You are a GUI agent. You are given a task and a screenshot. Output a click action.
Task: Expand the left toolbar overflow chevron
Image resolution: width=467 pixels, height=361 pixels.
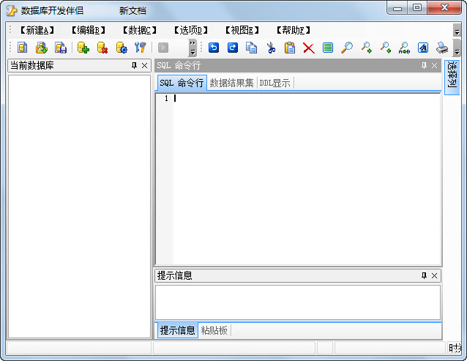(x=193, y=48)
